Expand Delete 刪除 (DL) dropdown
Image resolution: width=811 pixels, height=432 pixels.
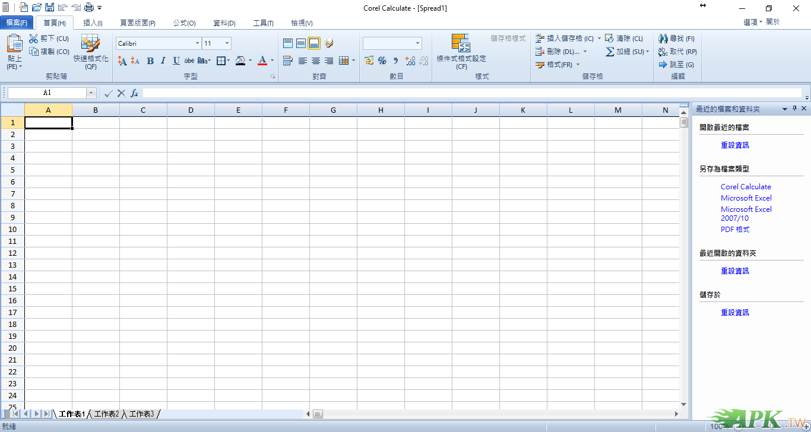coord(585,52)
